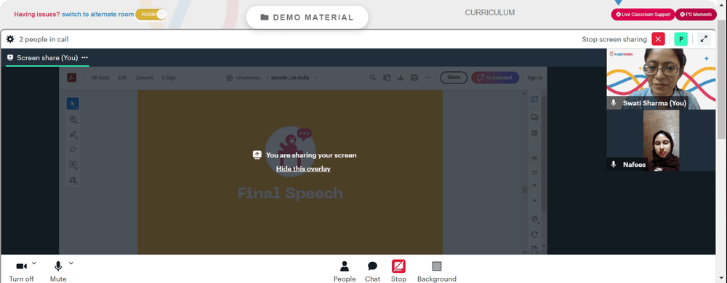Open call settings gear icon
The image size is (727, 283).
[10, 39]
